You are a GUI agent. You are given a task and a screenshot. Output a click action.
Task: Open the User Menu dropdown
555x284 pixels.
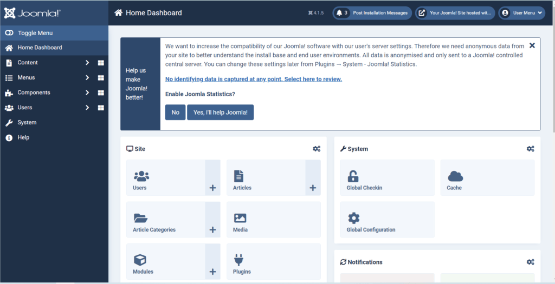[522, 13]
